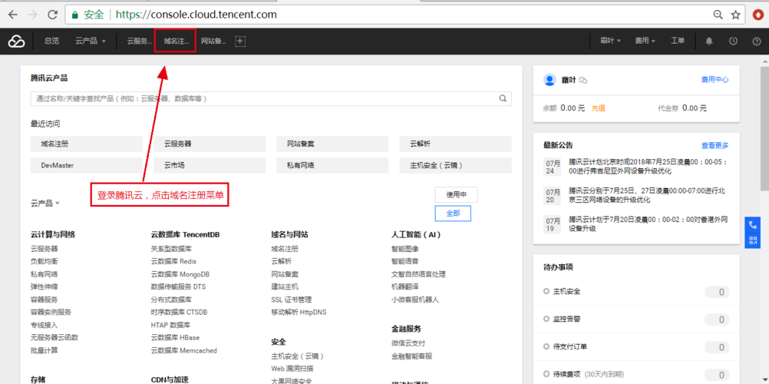Open the help question mark icon
Viewport: 769px width, 384px height.
[756, 41]
